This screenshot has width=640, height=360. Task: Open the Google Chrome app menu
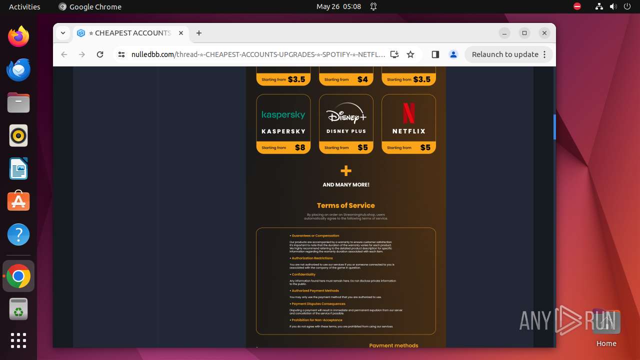pyautogui.click(x=90, y=6)
